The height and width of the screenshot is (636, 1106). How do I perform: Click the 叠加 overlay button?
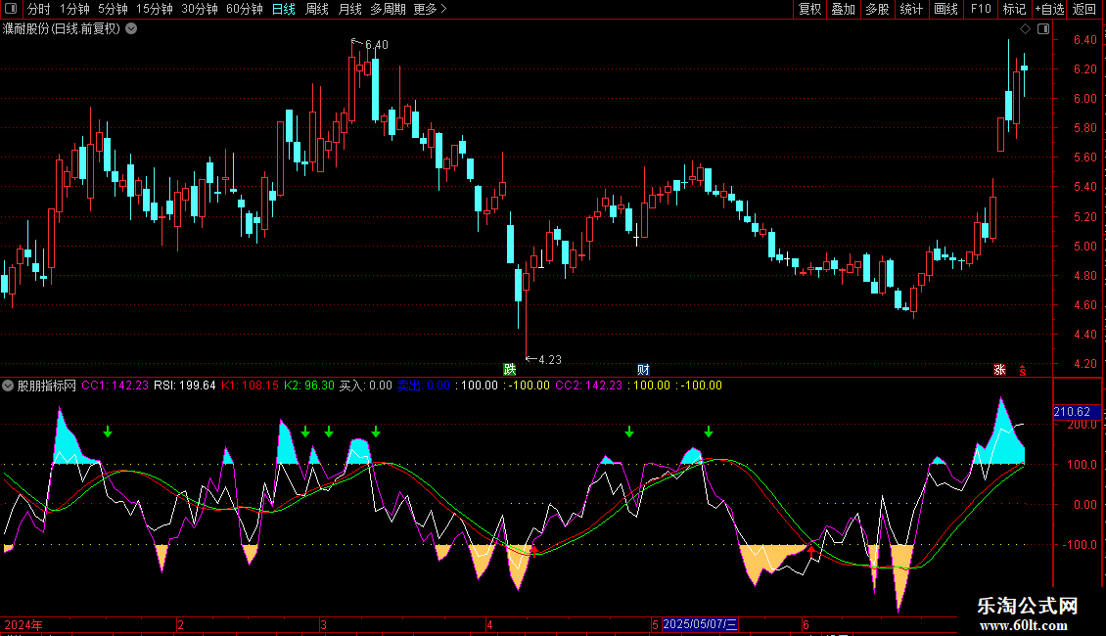click(x=843, y=9)
